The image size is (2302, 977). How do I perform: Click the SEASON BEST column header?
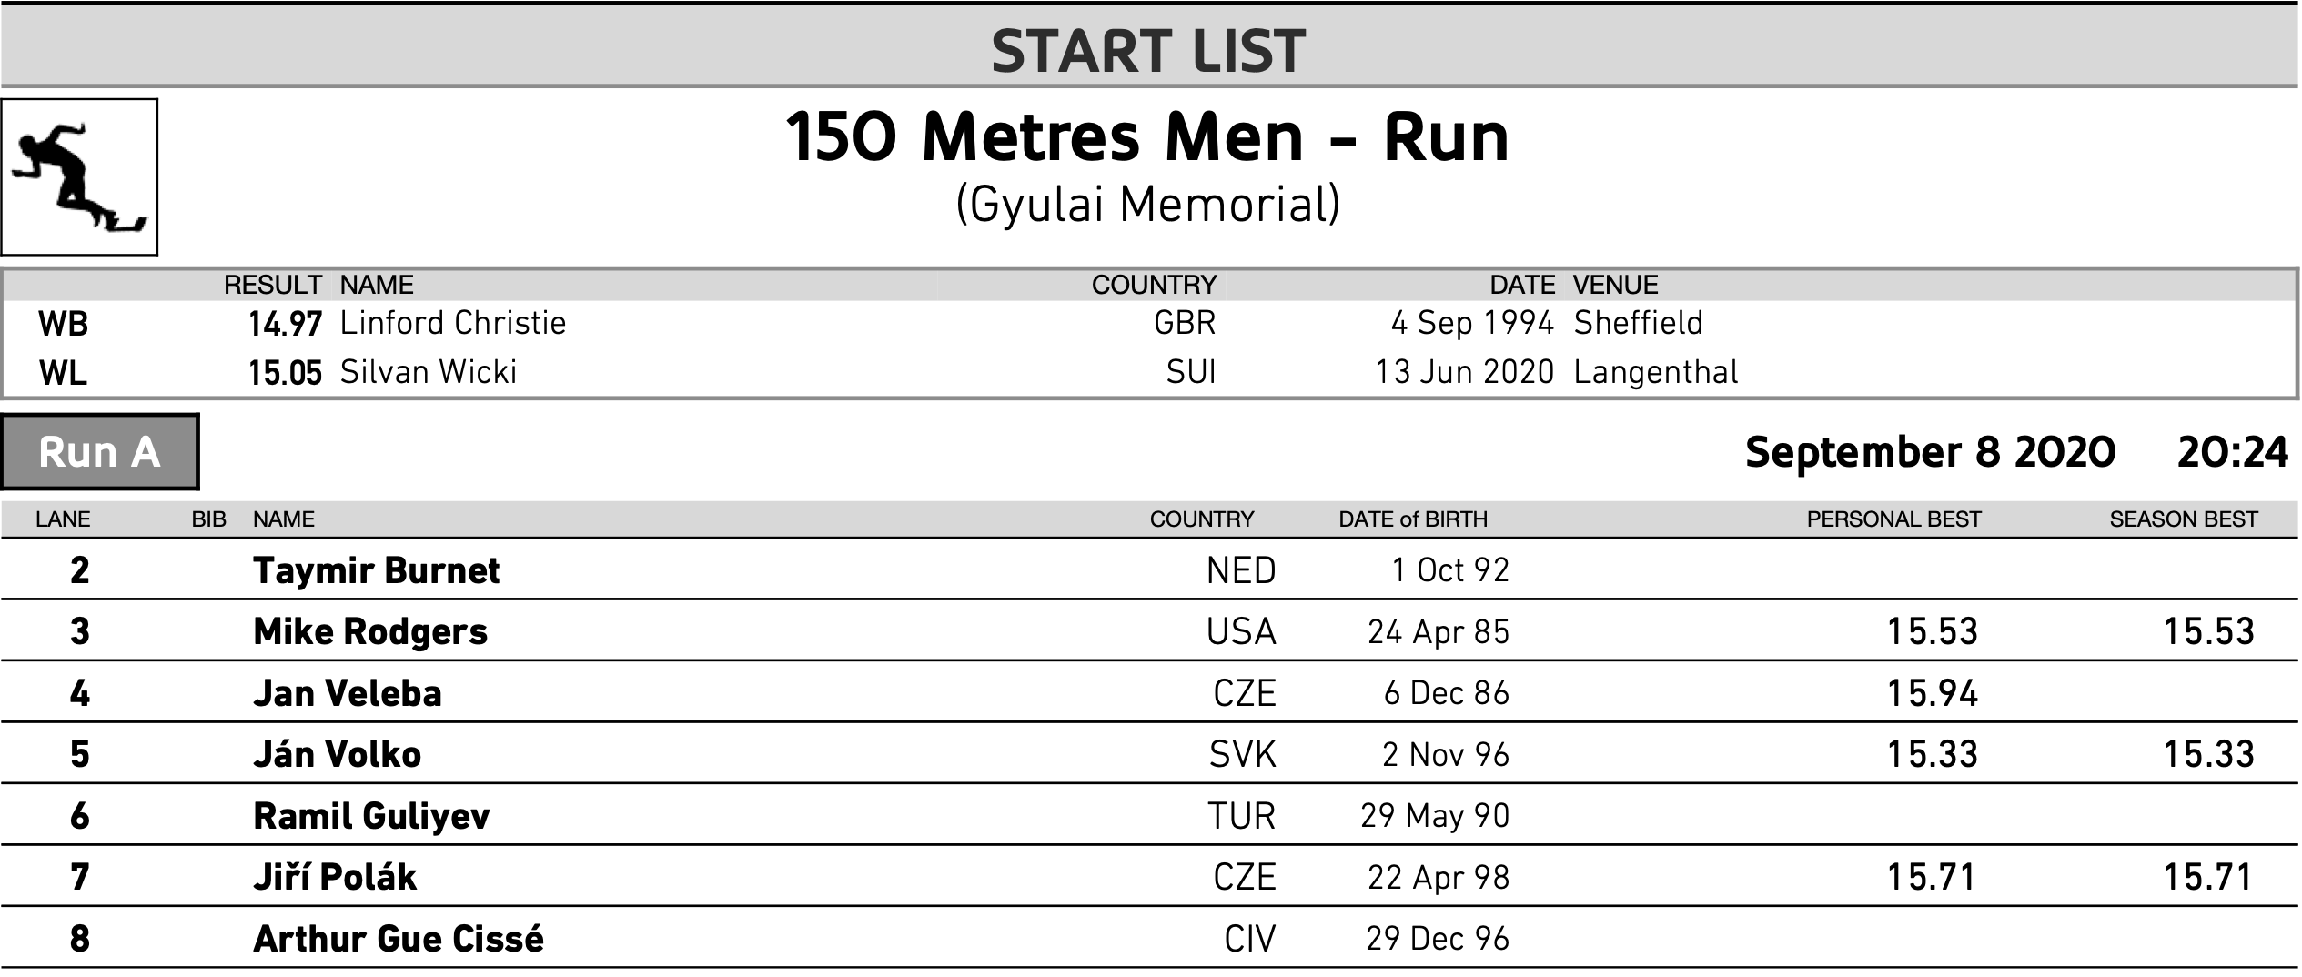(2184, 519)
